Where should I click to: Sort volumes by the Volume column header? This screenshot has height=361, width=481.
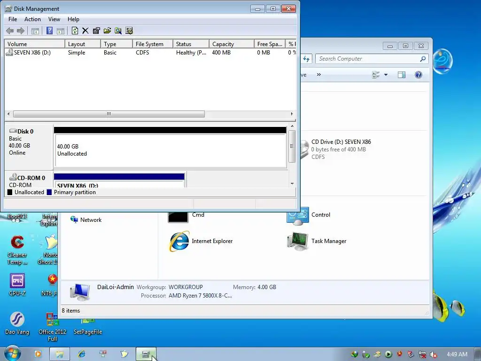[x=34, y=44]
